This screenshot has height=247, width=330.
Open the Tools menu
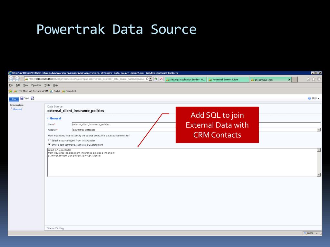pos(47,85)
